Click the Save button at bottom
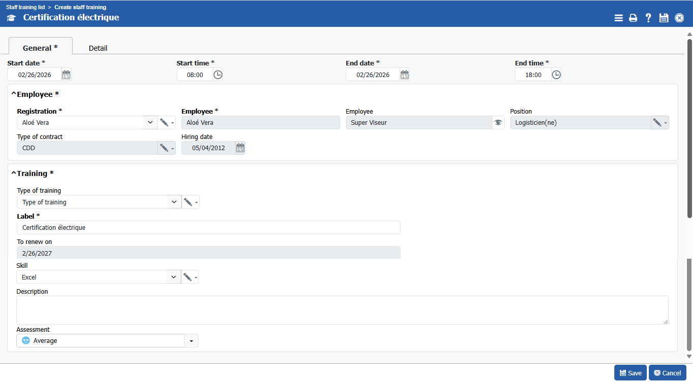693x384 pixels. point(630,373)
